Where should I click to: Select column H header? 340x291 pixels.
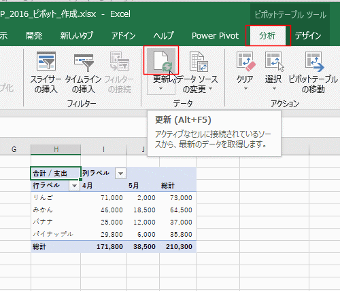click(x=56, y=149)
